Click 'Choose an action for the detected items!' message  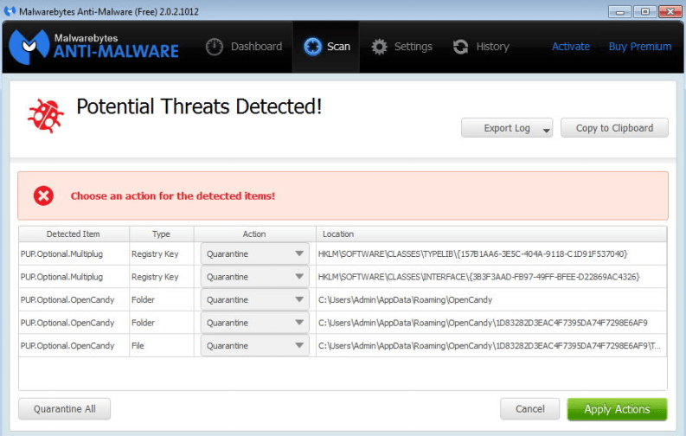(x=173, y=196)
